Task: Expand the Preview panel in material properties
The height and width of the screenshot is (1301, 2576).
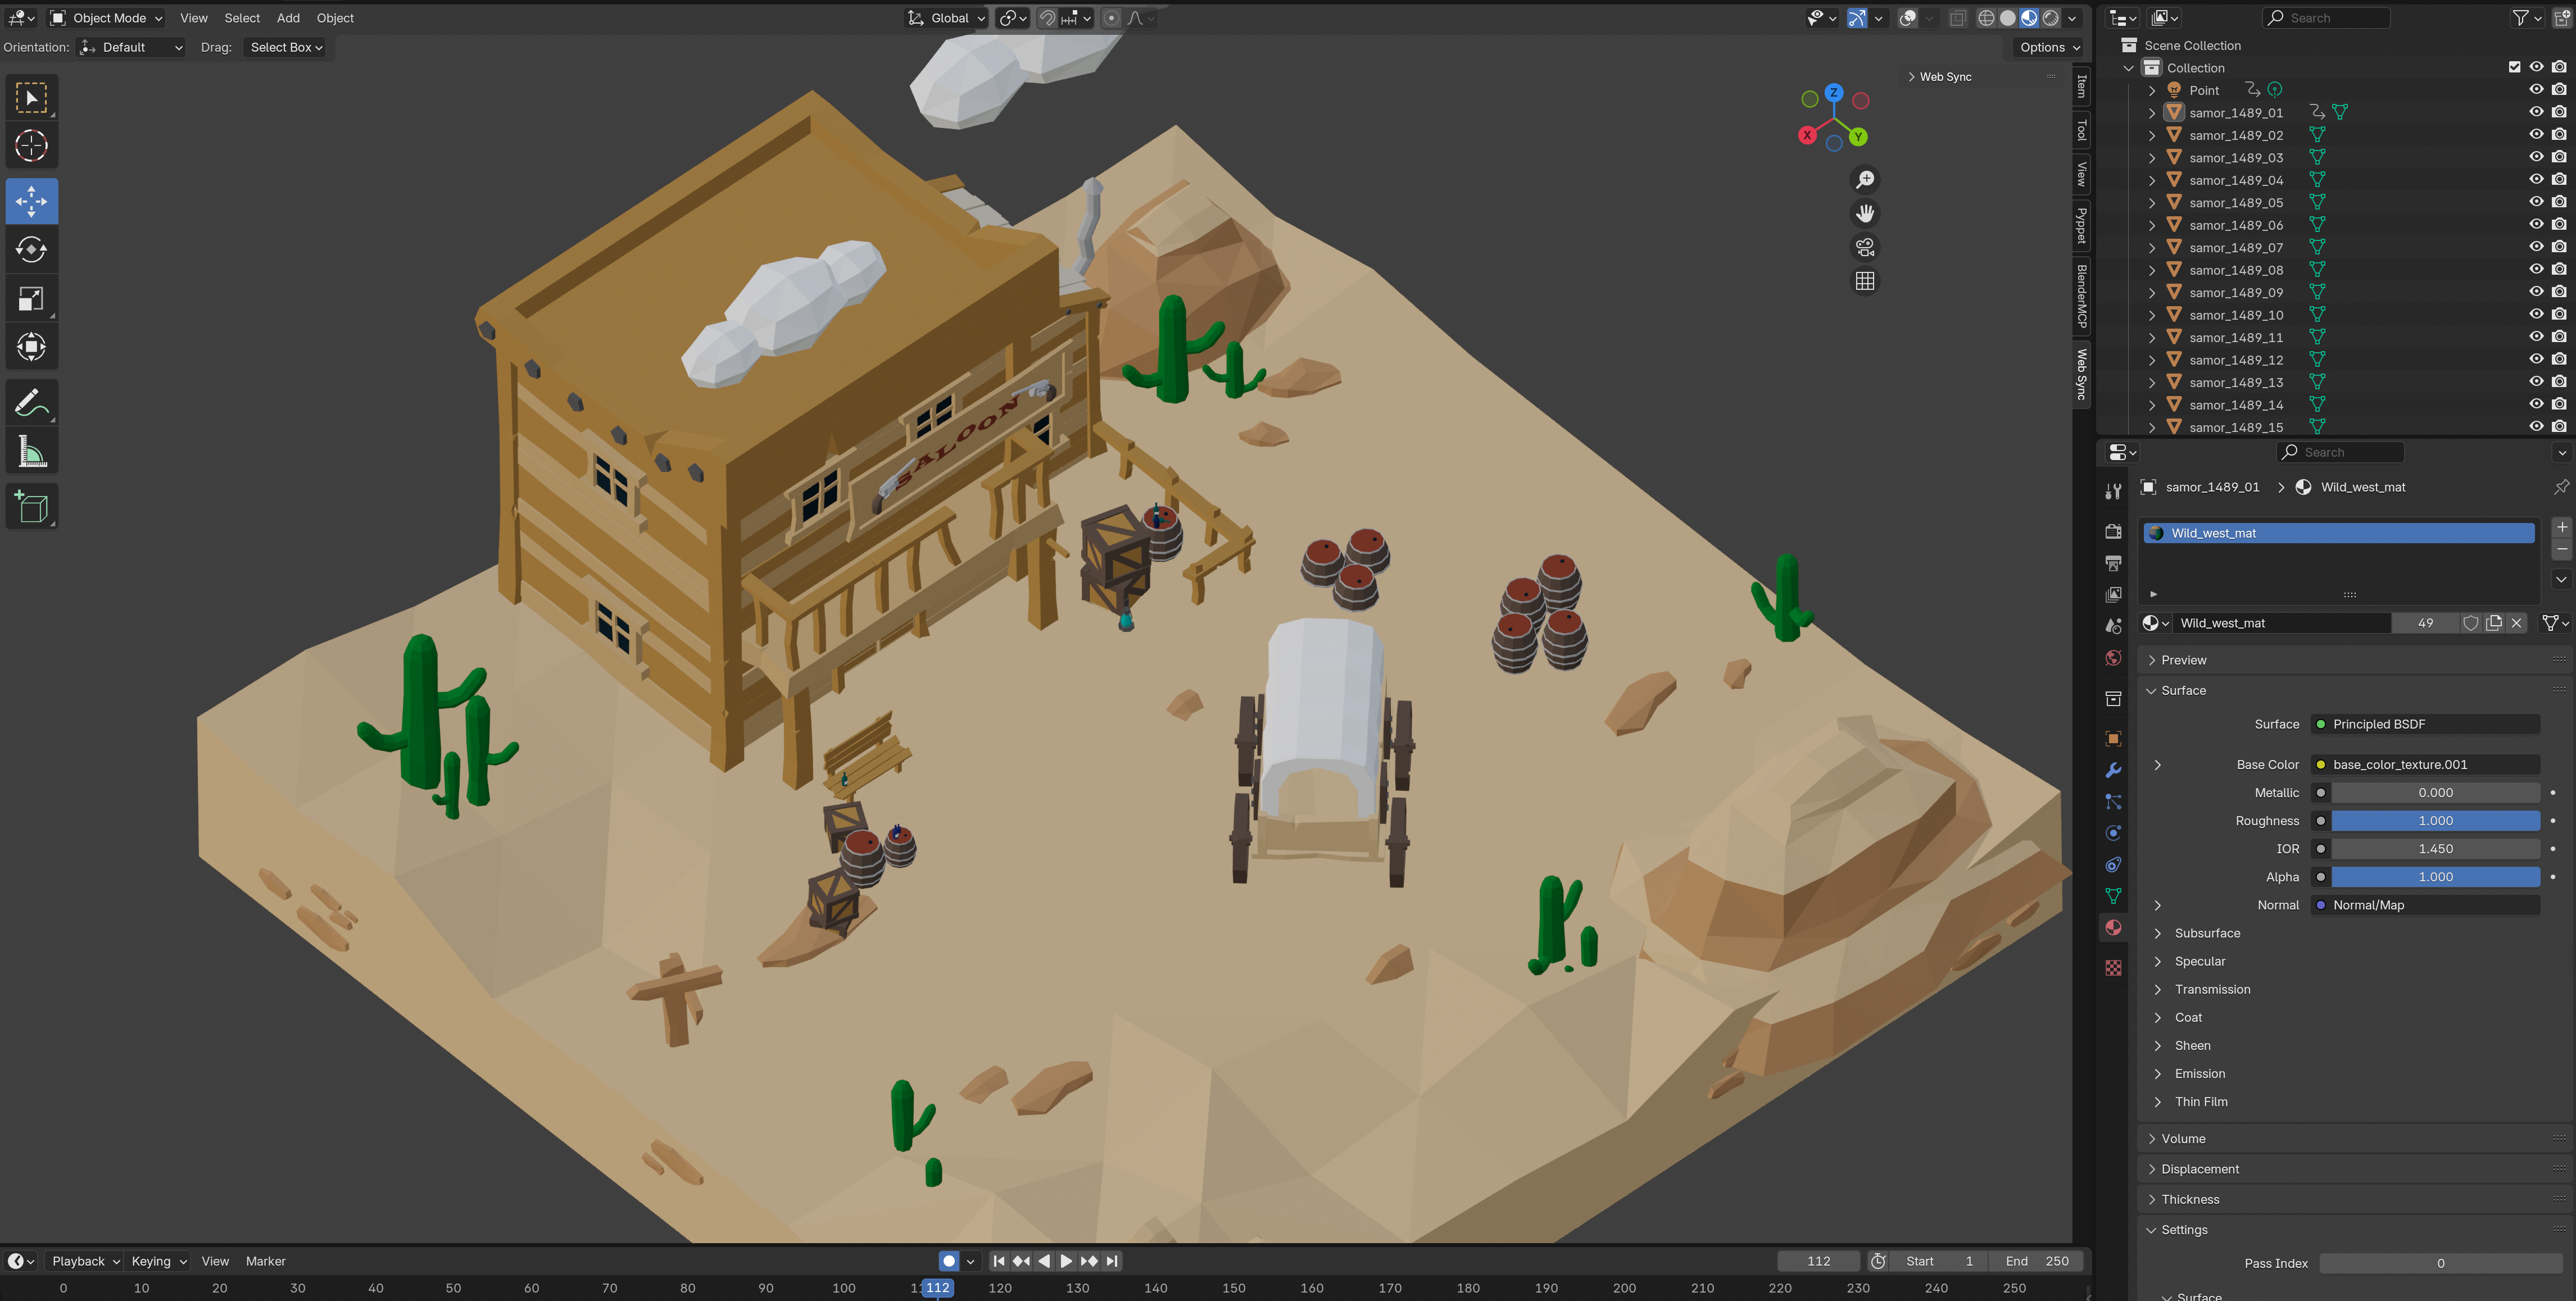Action: [2183, 659]
